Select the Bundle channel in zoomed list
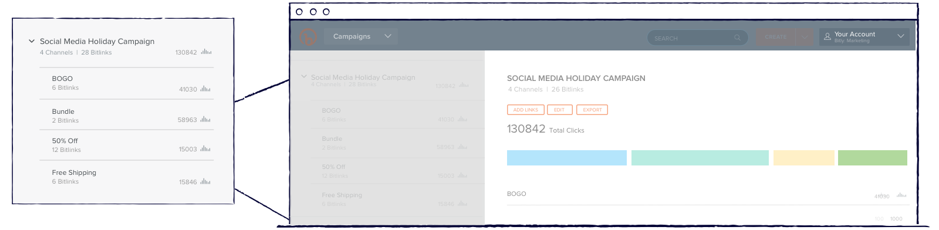The height and width of the screenshot is (230, 939). 127,115
